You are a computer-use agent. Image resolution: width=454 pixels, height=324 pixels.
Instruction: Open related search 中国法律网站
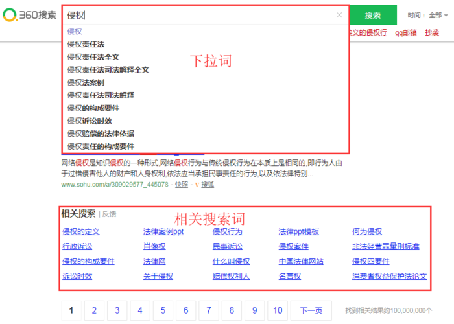coord(301,262)
